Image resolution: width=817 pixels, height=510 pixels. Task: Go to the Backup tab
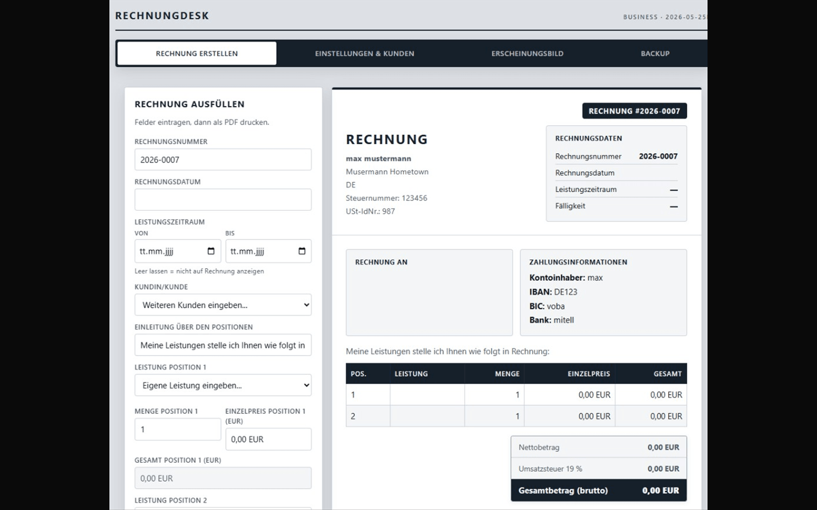pos(655,53)
